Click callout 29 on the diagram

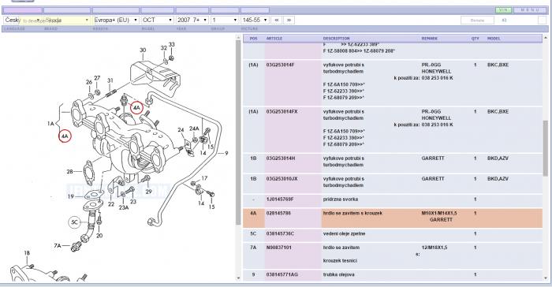pyautogui.click(x=148, y=192)
